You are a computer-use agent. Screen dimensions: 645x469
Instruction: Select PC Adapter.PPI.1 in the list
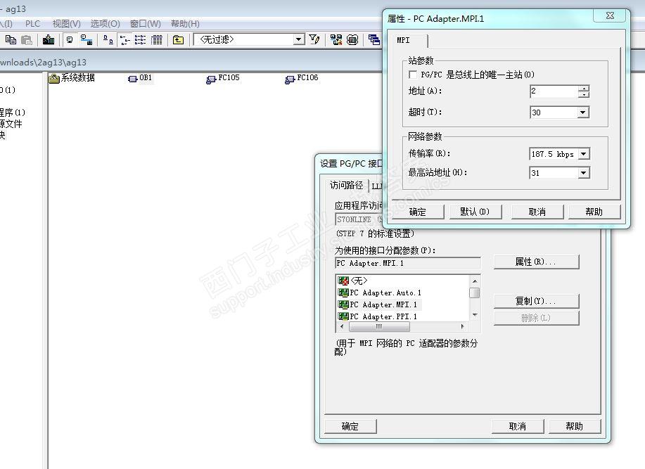coord(378,316)
